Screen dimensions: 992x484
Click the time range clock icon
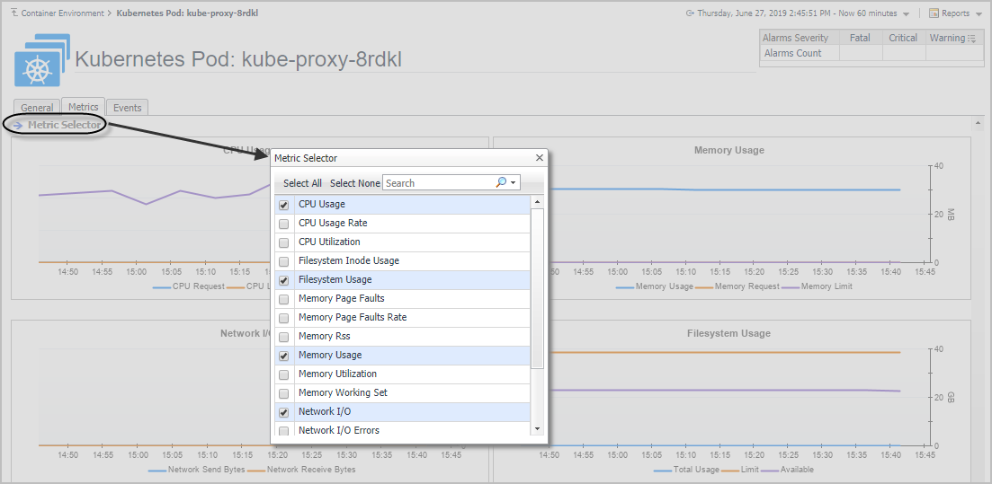click(x=690, y=13)
